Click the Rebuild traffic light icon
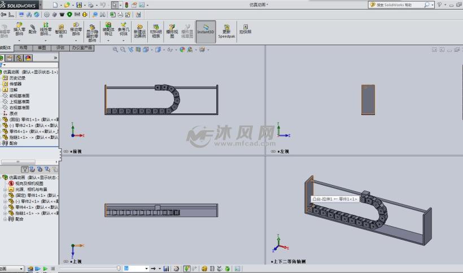 (x=126, y=5)
